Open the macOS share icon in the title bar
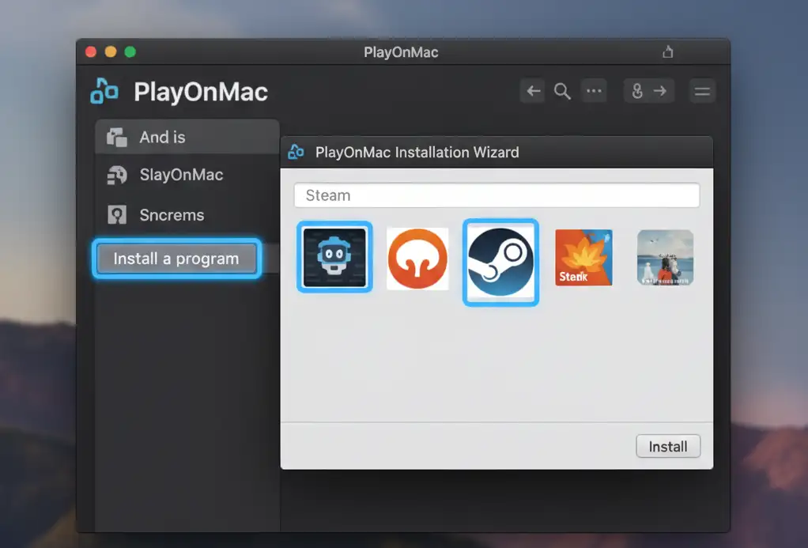Viewport: 808px width, 548px height. (667, 51)
